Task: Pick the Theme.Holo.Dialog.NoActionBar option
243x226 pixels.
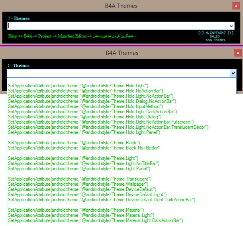Action: pos(86,101)
